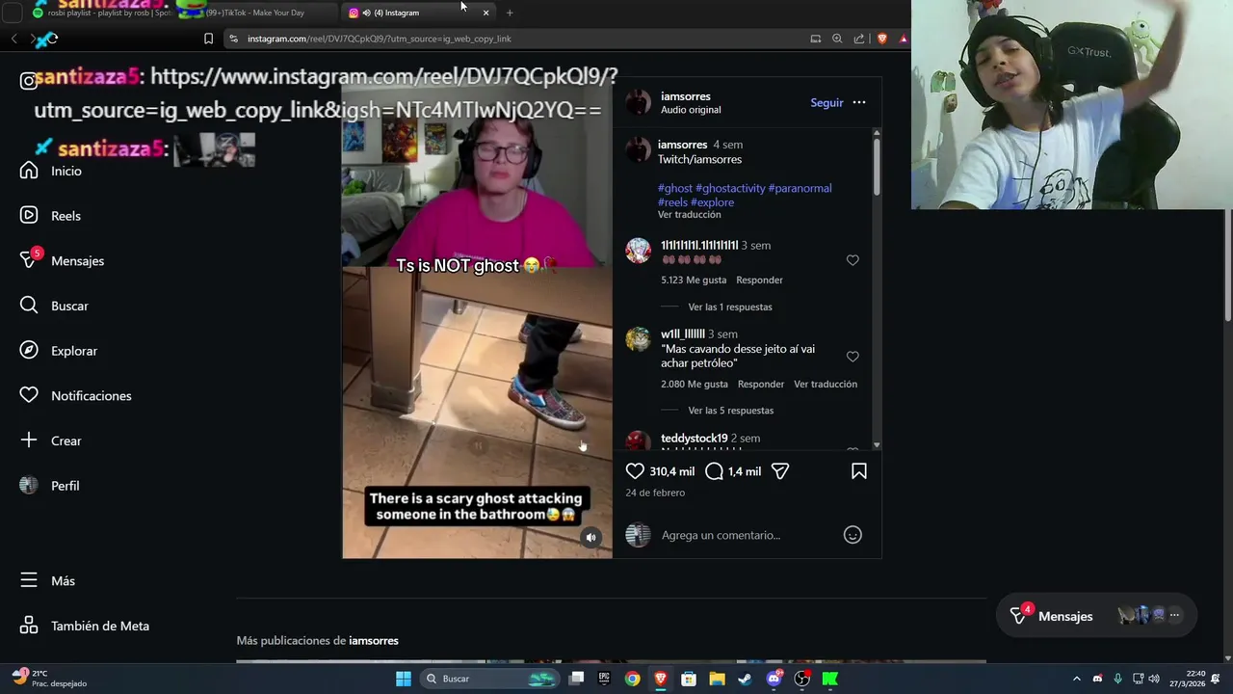Open the Windows Start menu
The width and height of the screenshot is (1233, 694).
(x=404, y=679)
